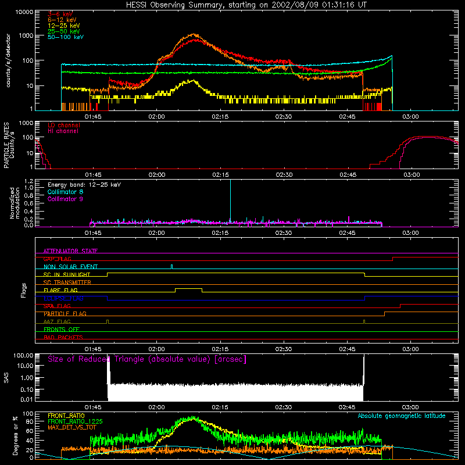This screenshot has width=465, height=465.
Task: Click the ECLIPSE_FLAG label
Action: 63,298
